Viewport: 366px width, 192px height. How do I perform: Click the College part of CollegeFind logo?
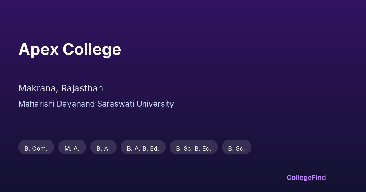click(299, 177)
